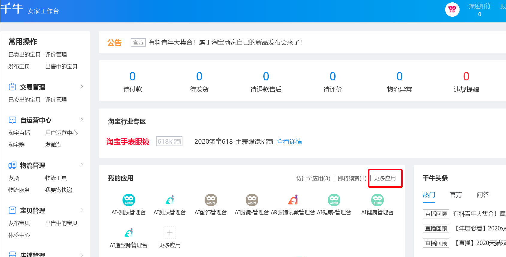Open 【直播】2020天猫双 headline
The height and width of the screenshot is (257, 506).
[x=480, y=243]
